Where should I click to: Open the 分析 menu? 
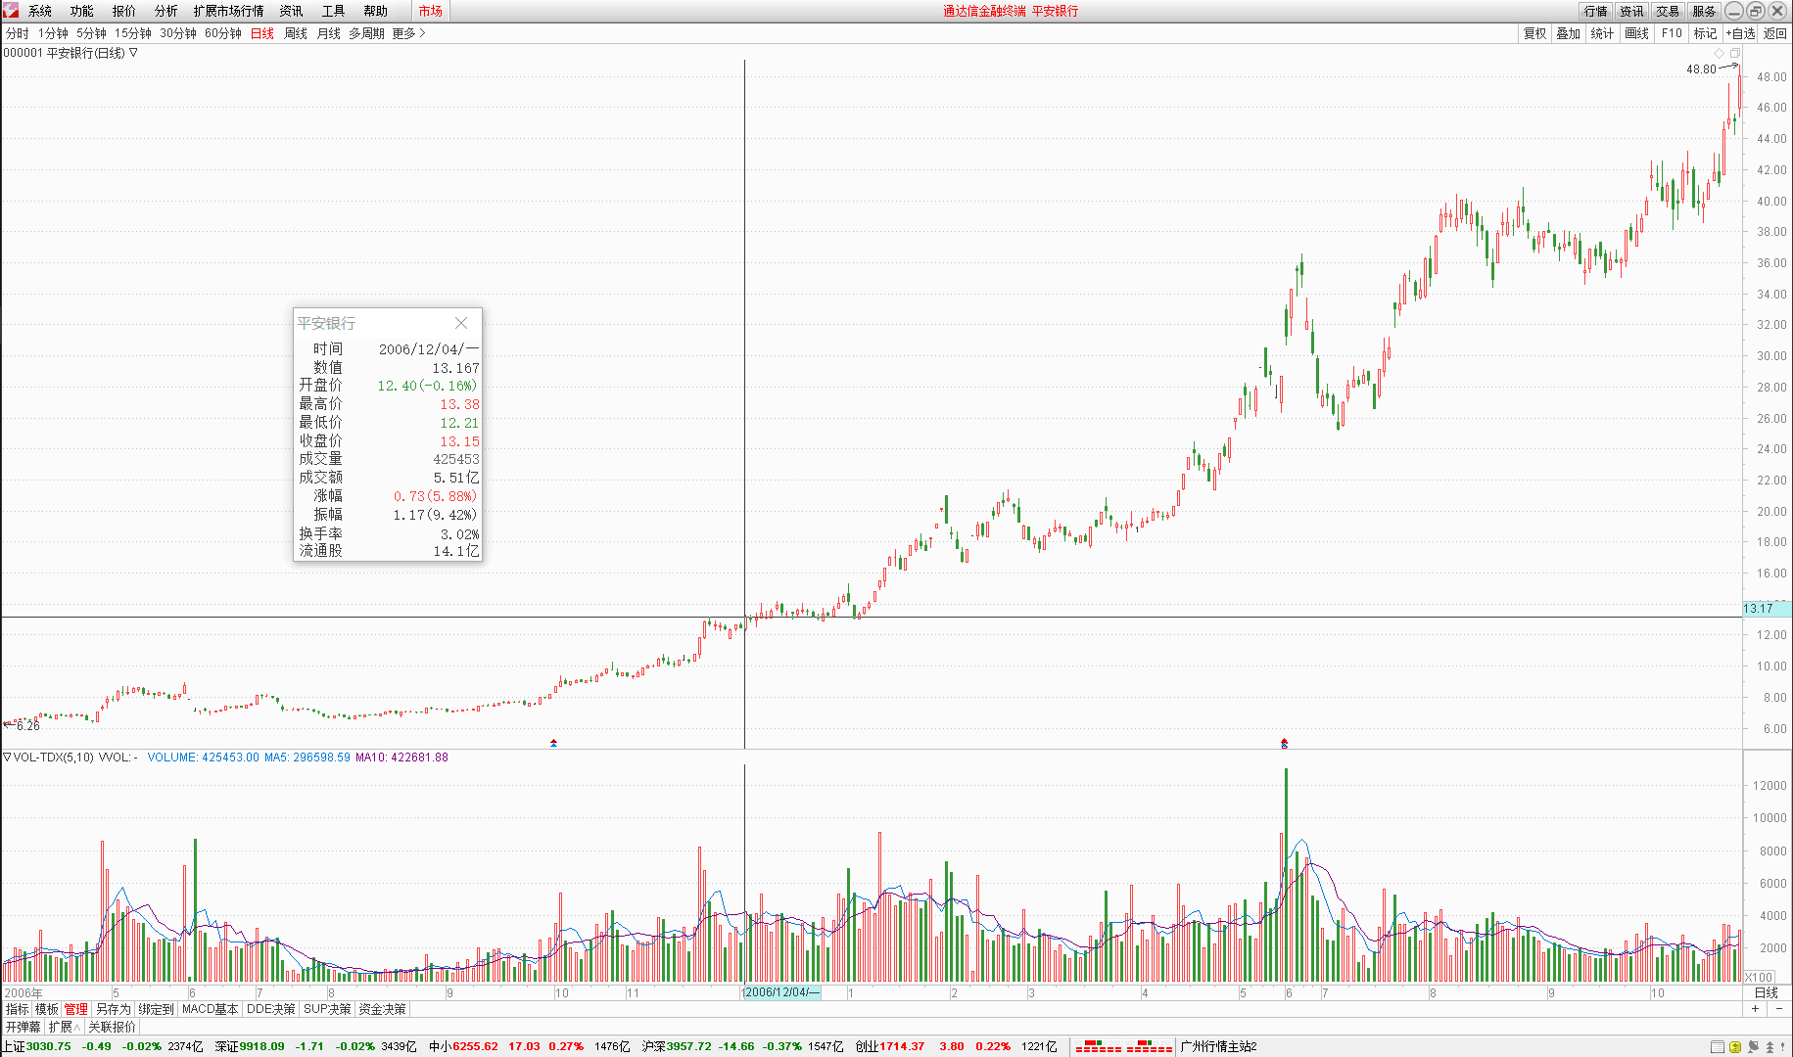tap(165, 11)
